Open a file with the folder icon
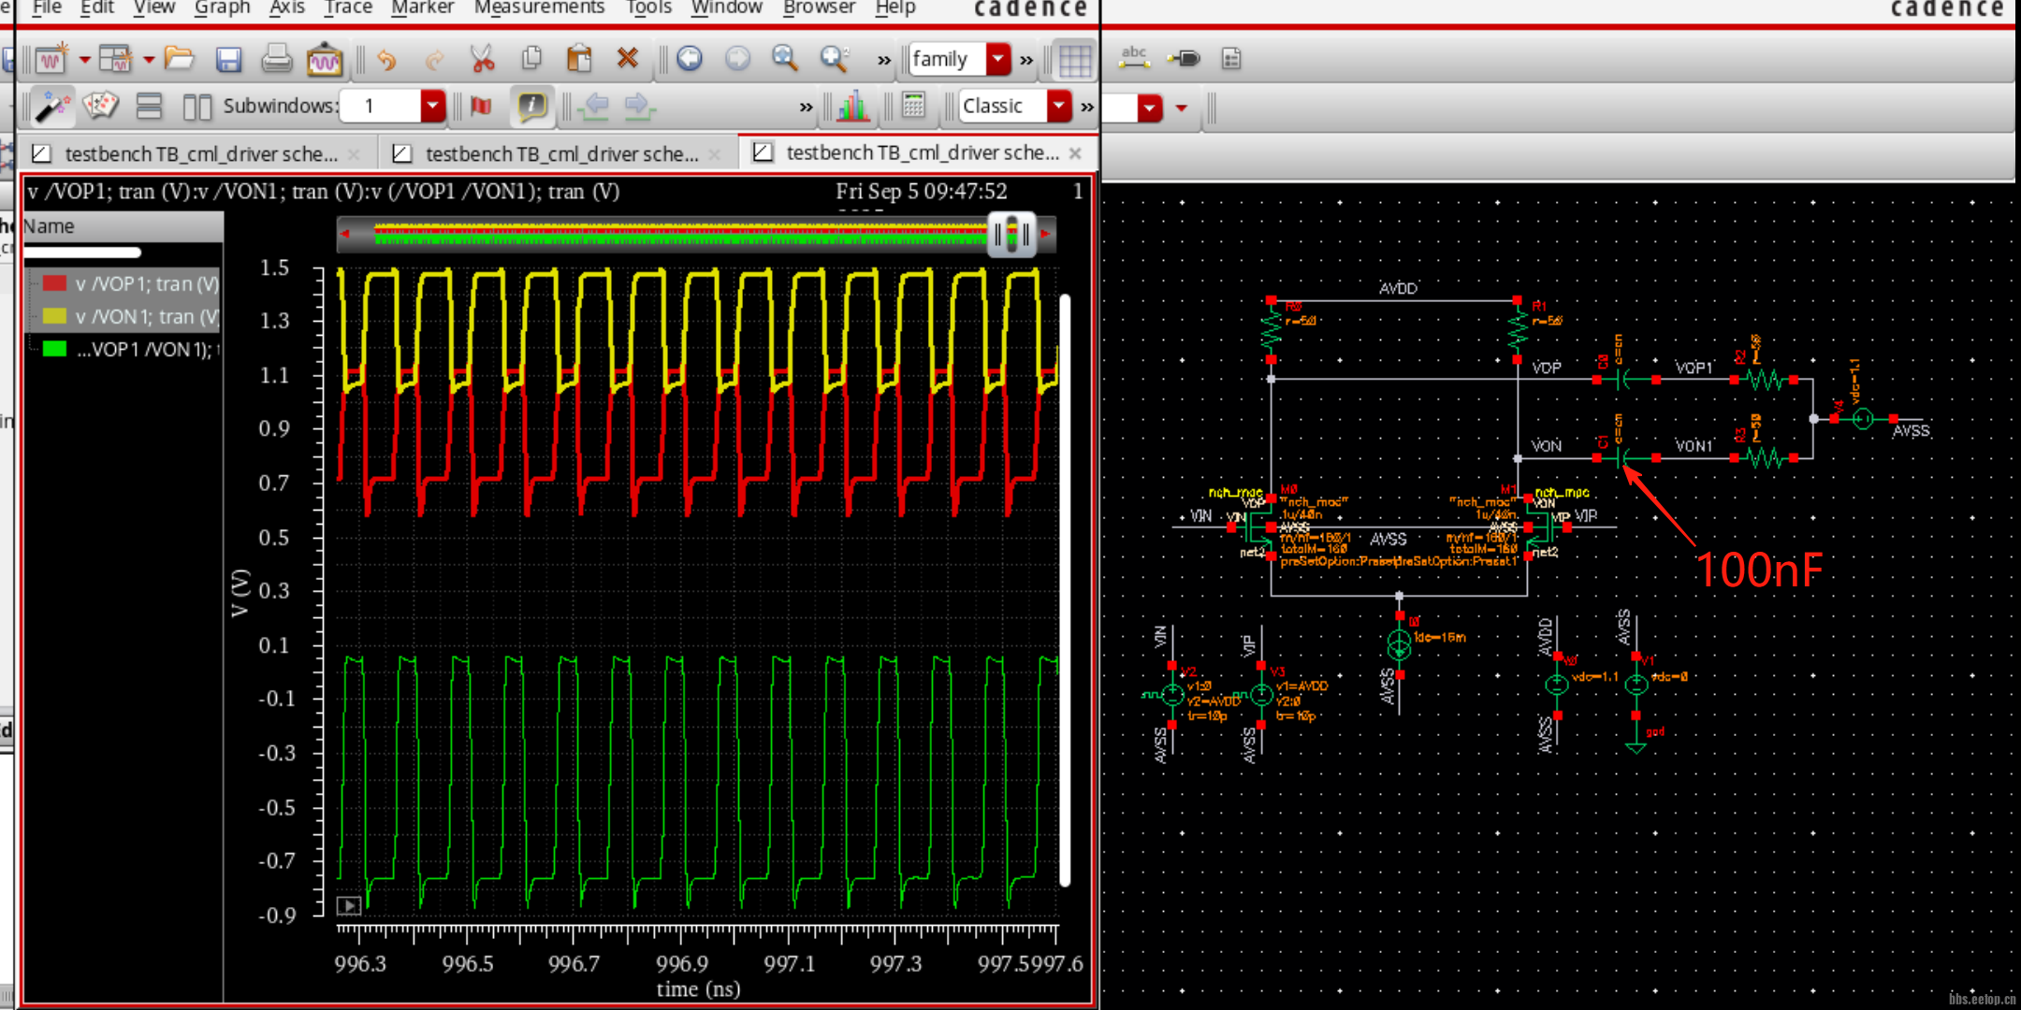The width and height of the screenshot is (2021, 1010). [x=179, y=59]
